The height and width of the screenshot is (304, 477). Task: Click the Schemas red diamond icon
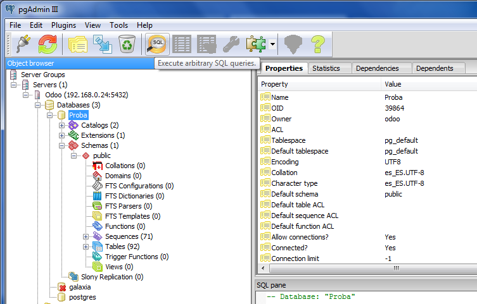click(73, 145)
